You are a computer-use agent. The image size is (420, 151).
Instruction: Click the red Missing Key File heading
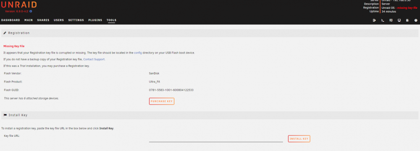[x=14, y=46]
